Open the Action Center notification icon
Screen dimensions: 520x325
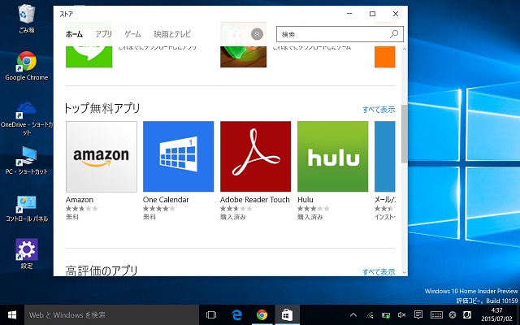(x=418, y=314)
